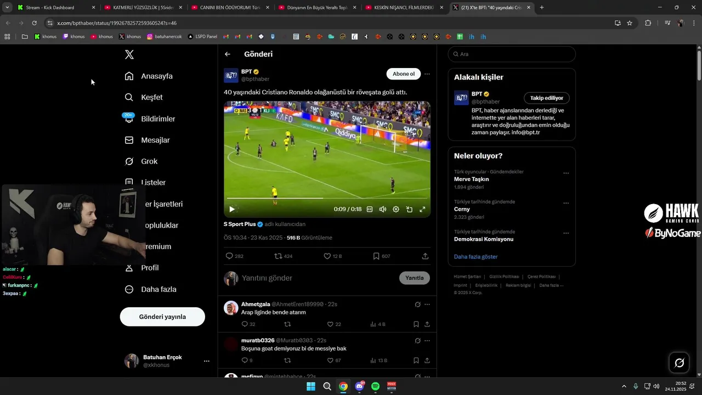
Task: Bookmark the muratb0326 reply
Action: 416,360
